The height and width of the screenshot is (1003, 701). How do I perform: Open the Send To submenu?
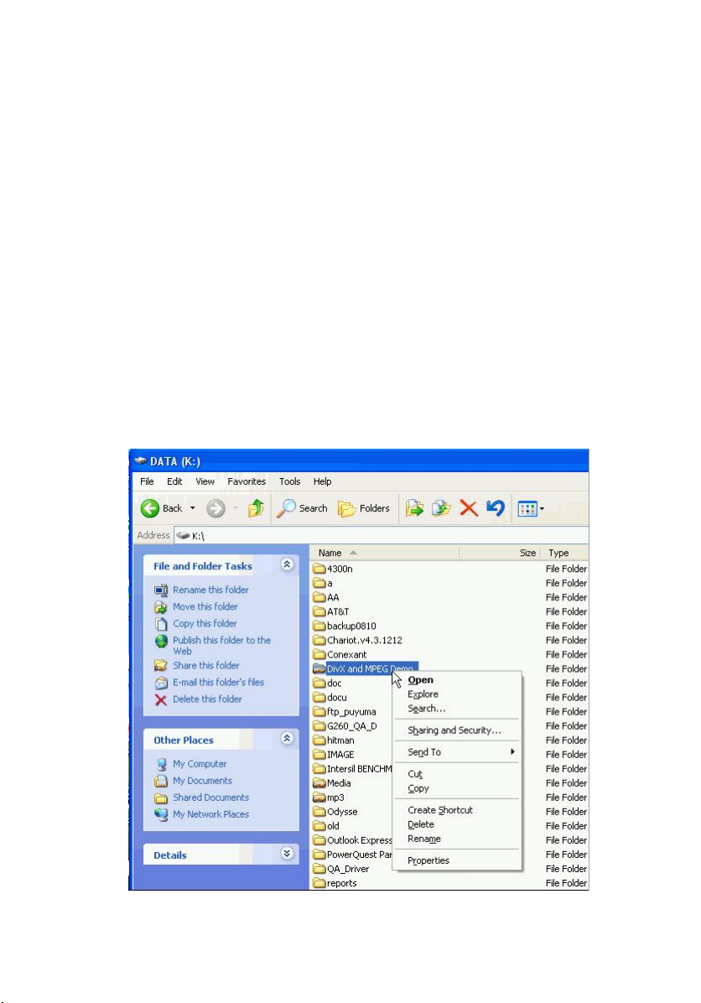tap(457, 752)
